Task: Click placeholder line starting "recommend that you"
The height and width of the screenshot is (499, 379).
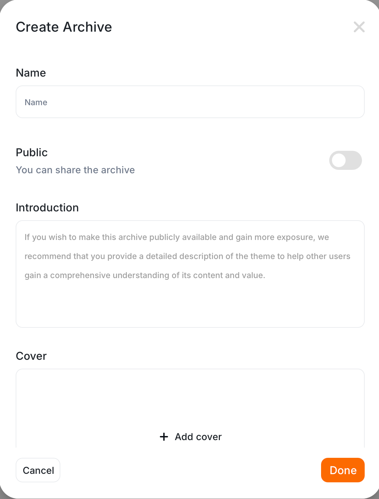Action: click(x=187, y=256)
